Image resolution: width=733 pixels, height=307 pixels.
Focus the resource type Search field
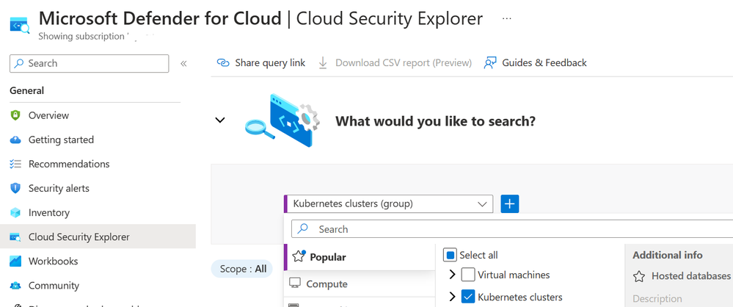512,229
